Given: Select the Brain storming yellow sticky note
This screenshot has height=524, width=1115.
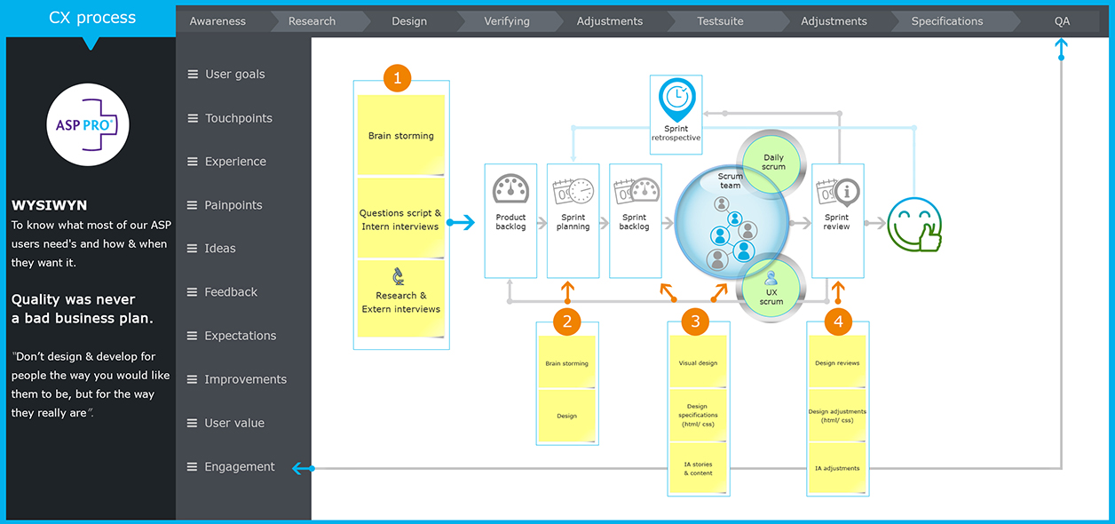Looking at the screenshot, I should [400, 136].
